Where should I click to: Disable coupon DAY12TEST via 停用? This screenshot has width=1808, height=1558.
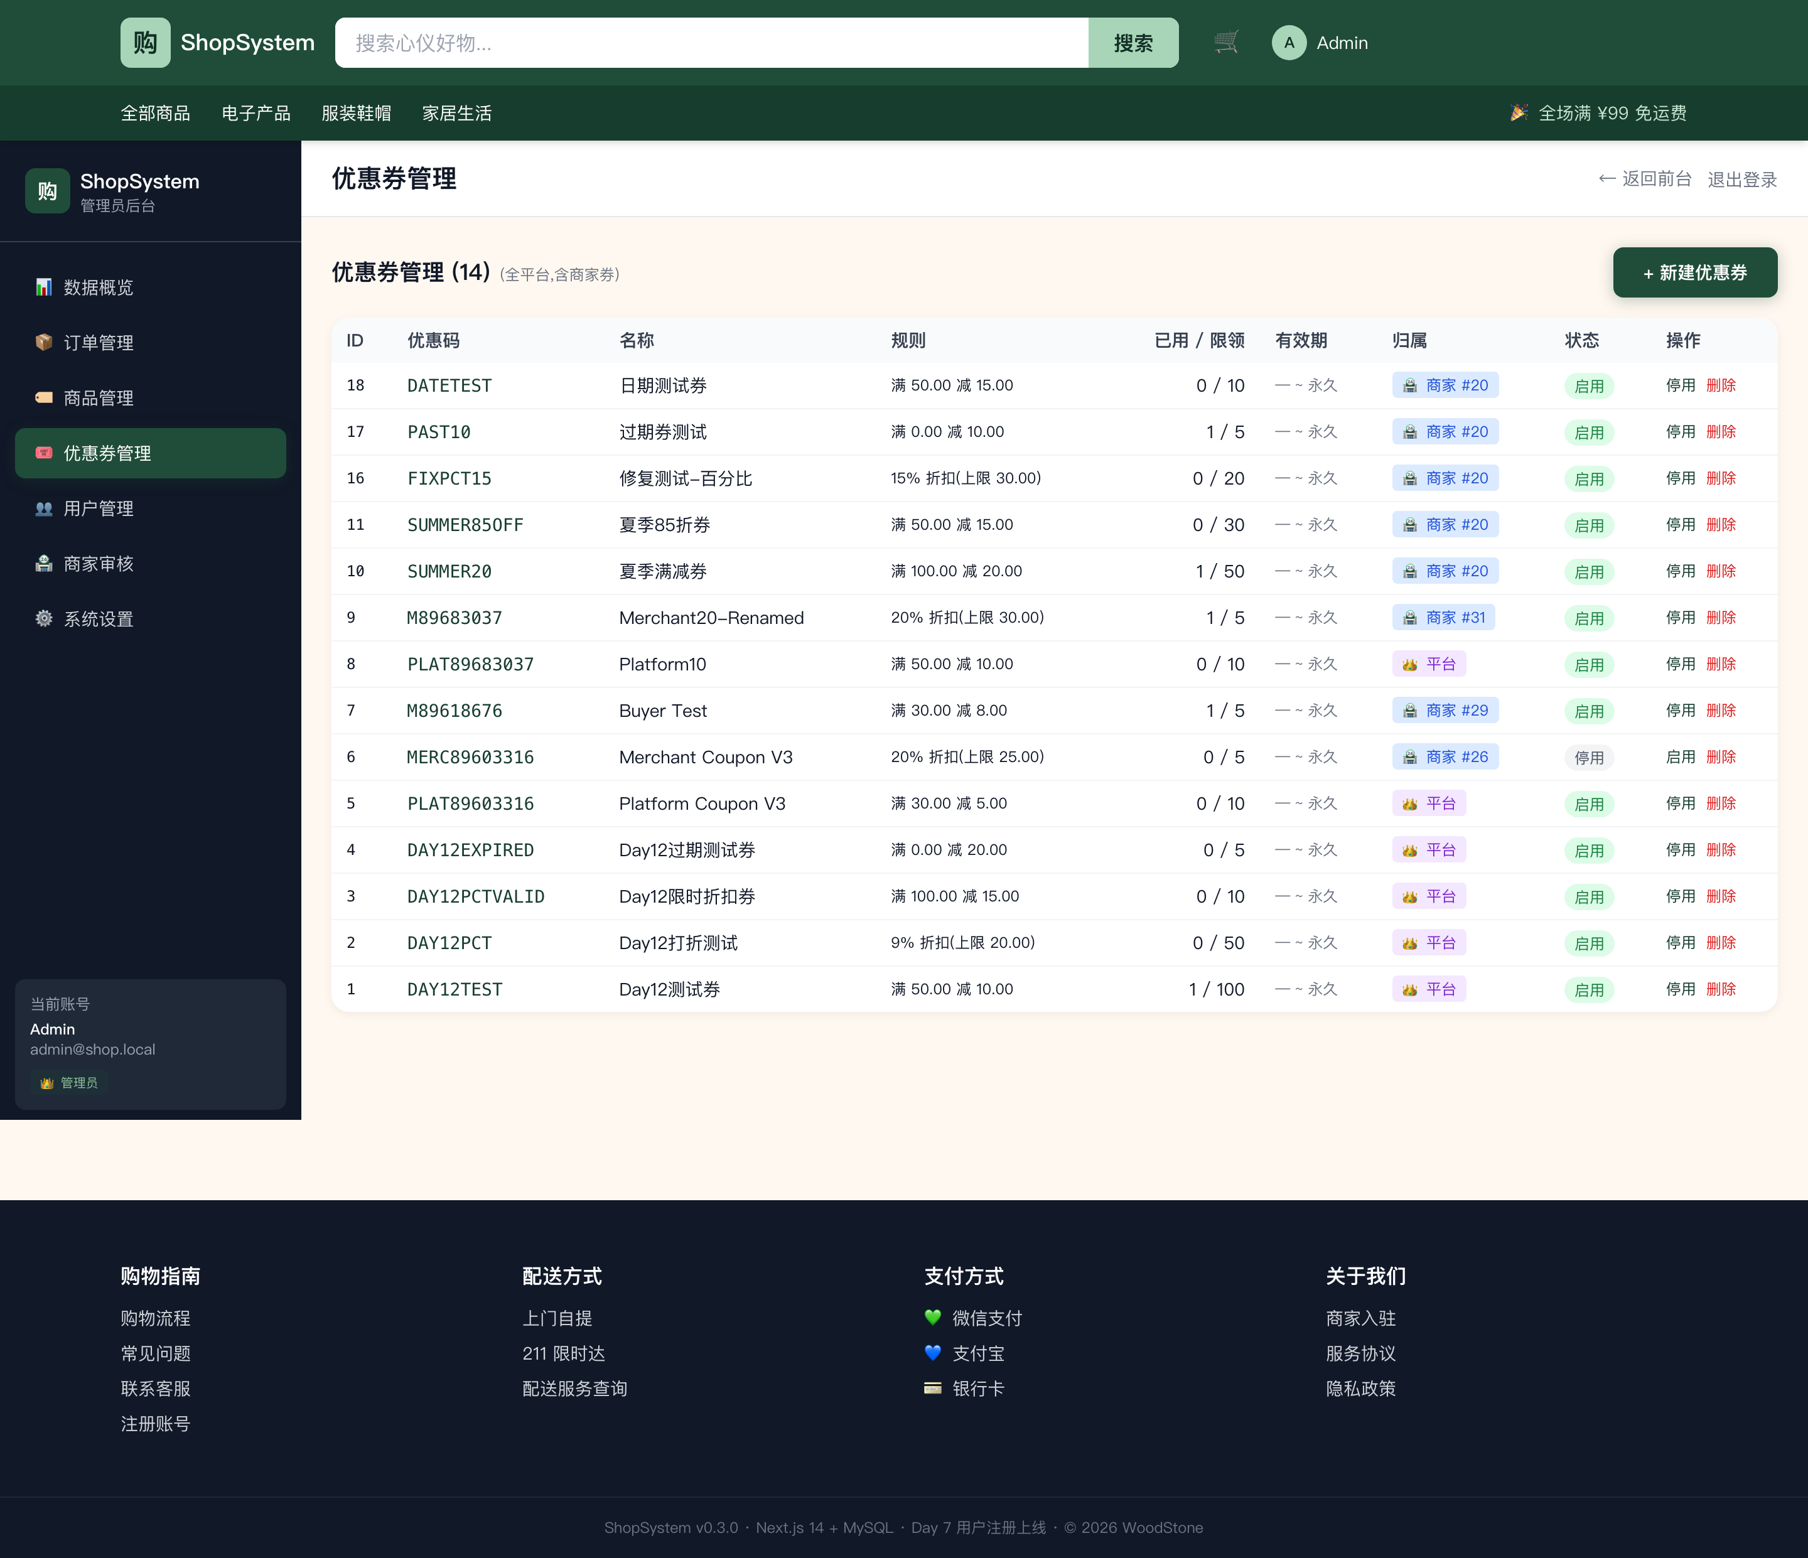click(x=1681, y=989)
